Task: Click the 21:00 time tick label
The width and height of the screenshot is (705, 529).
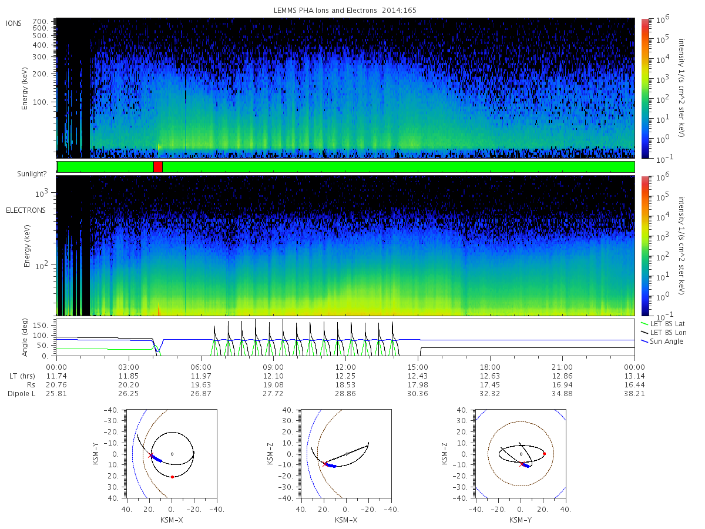Action: [562, 366]
